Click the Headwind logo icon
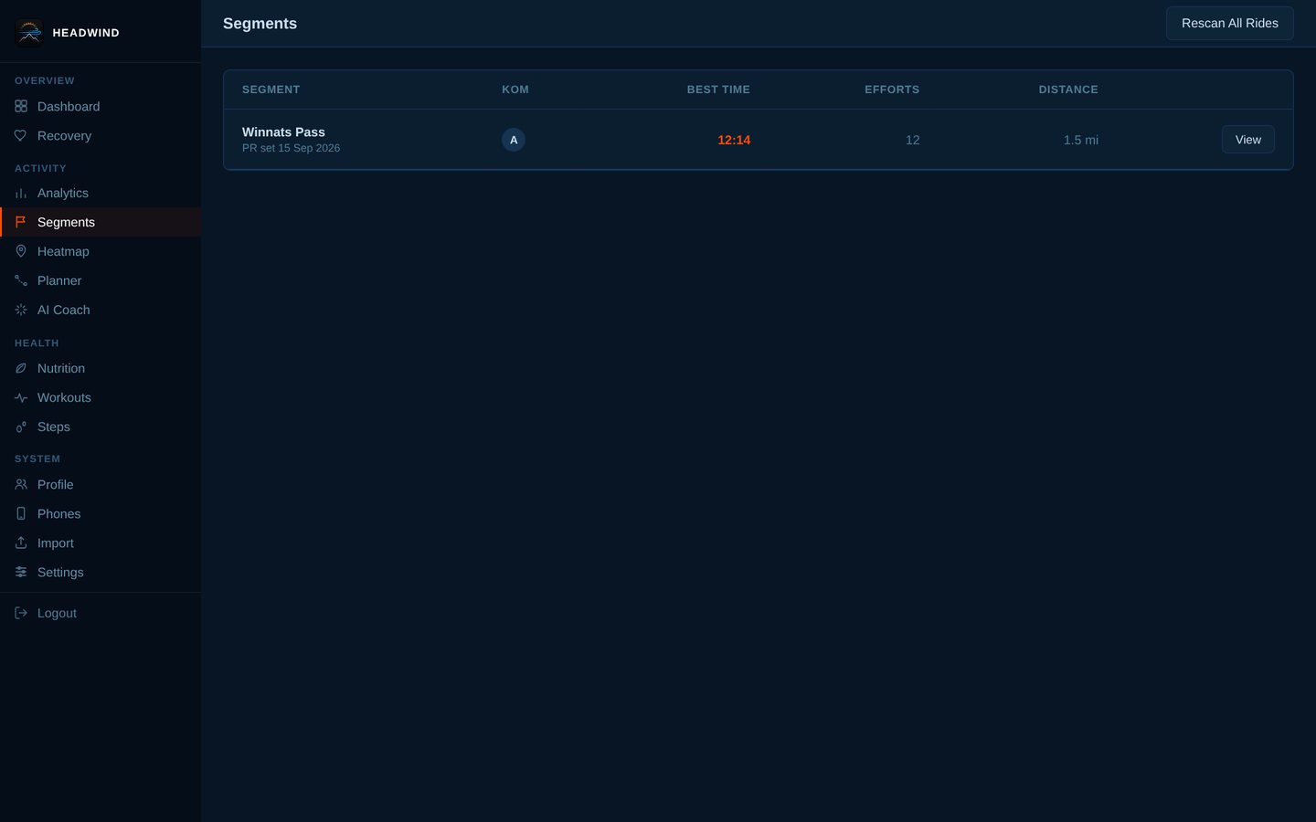This screenshot has height=822, width=1316. (29, 33)
